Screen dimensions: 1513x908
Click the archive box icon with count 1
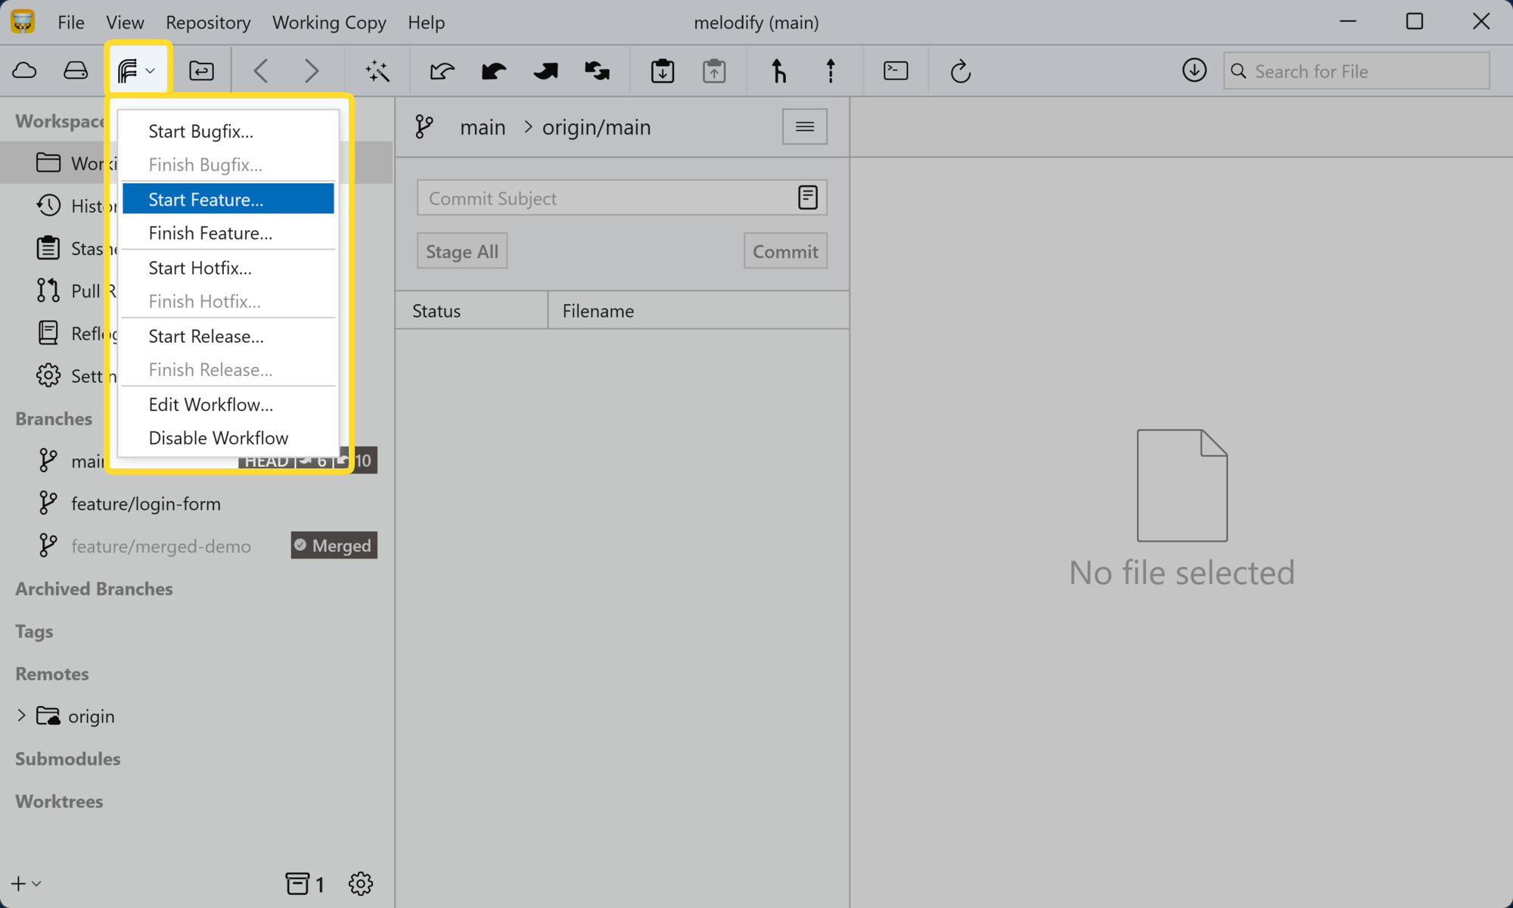click(306, 883)
